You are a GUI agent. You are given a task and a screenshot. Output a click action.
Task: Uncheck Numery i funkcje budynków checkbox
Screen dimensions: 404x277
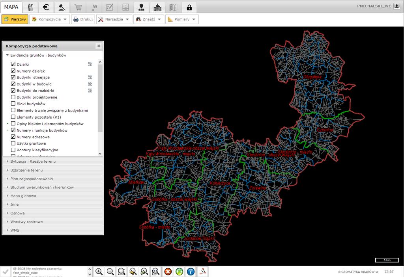coord(13,130)
